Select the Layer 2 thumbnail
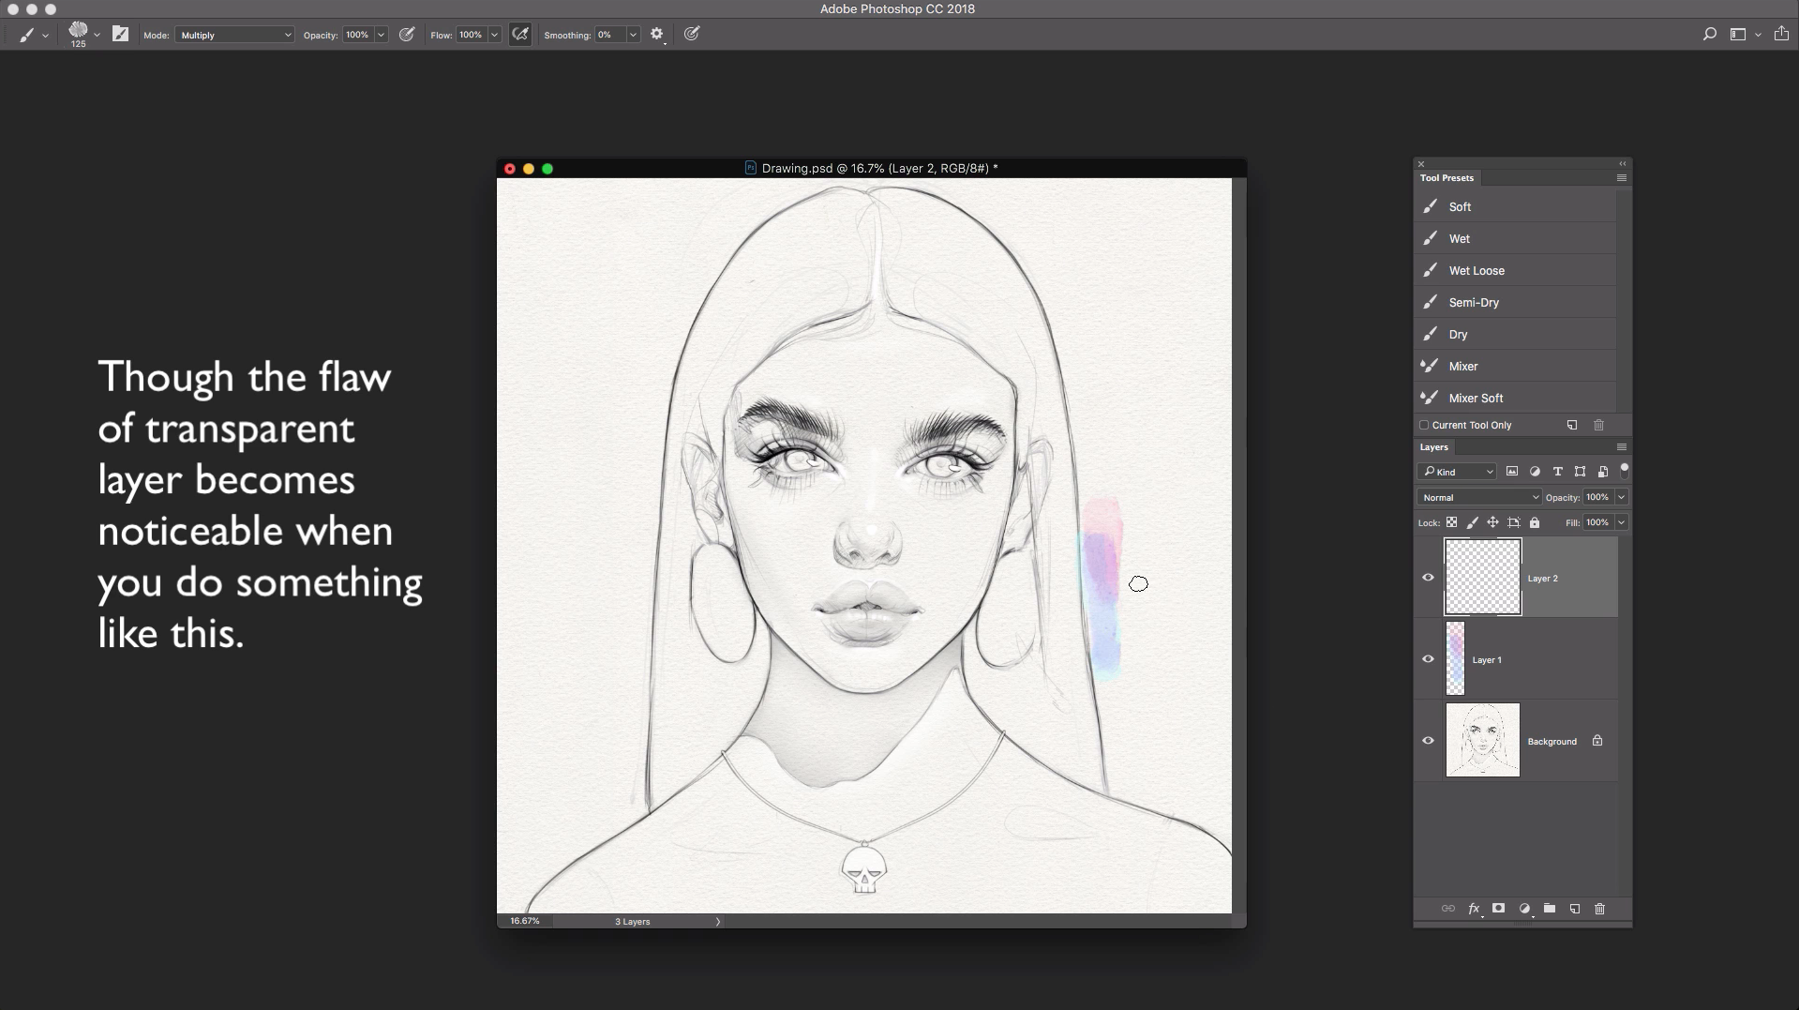Screen dimensions: 1799x1010 click(x=1482, y=578)
